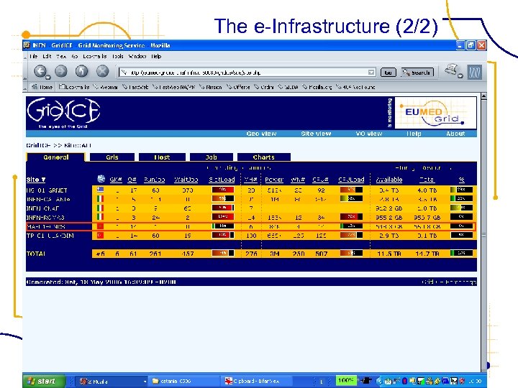The image size is (518, 388).
Task: Click the Search button in the navigation toolbar
Action: (417, 73)
